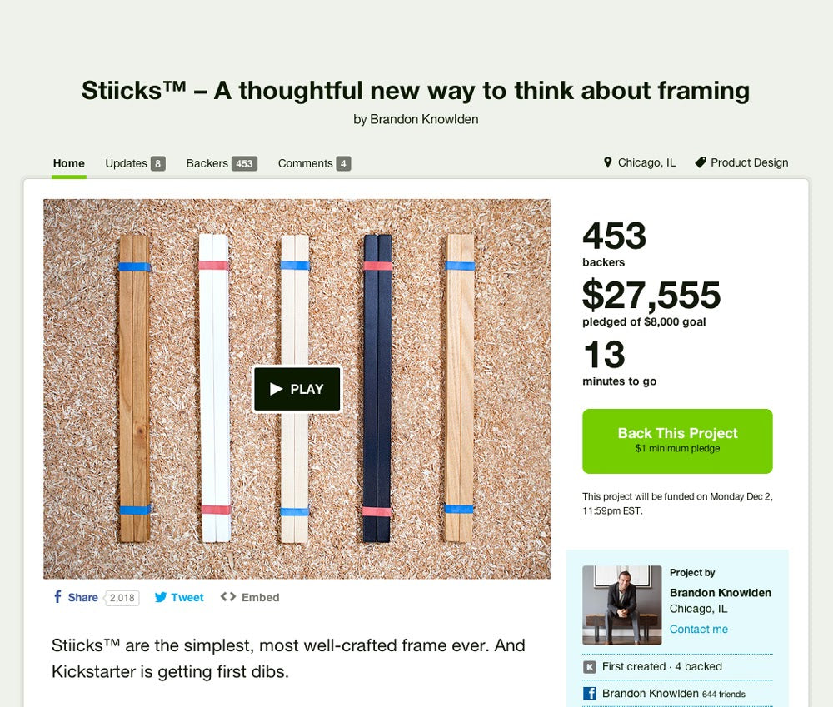The image size is (833, 707).
Task: Open the Product Design category link
Action: click(x=749, y=162)
